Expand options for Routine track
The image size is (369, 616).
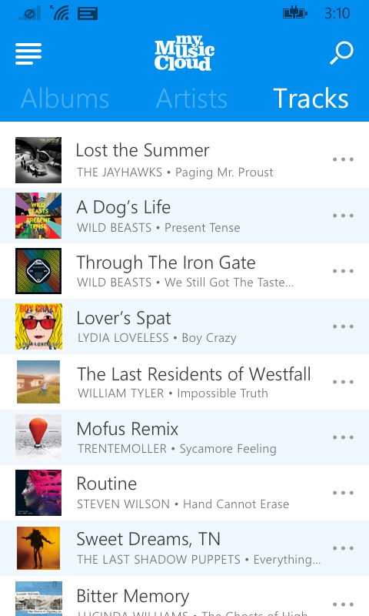tap(343, 493)
